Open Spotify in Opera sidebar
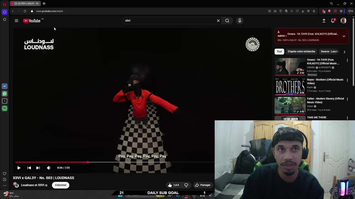The height and width of the screenshot is (199, 355). point(4,109)
